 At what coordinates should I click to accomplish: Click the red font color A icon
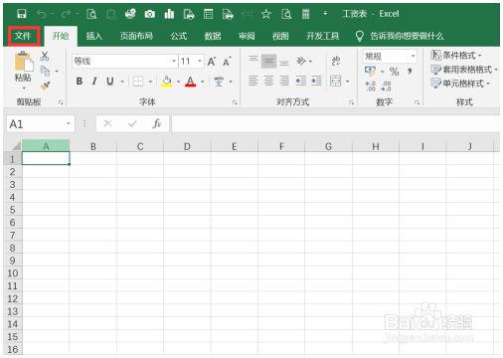pyautogui.click(x=191, y=82)
